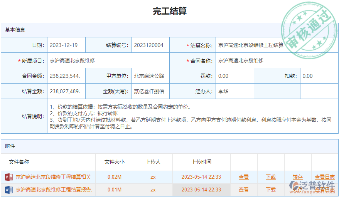Screen dimensions: 339x198
Task: Click 转存 for the first attachment
Action: pyautogui.click(x=297, y=177)
